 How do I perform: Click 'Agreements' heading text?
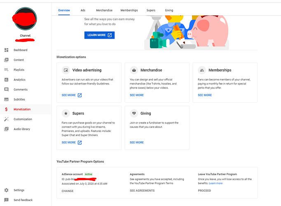[137, 174]
